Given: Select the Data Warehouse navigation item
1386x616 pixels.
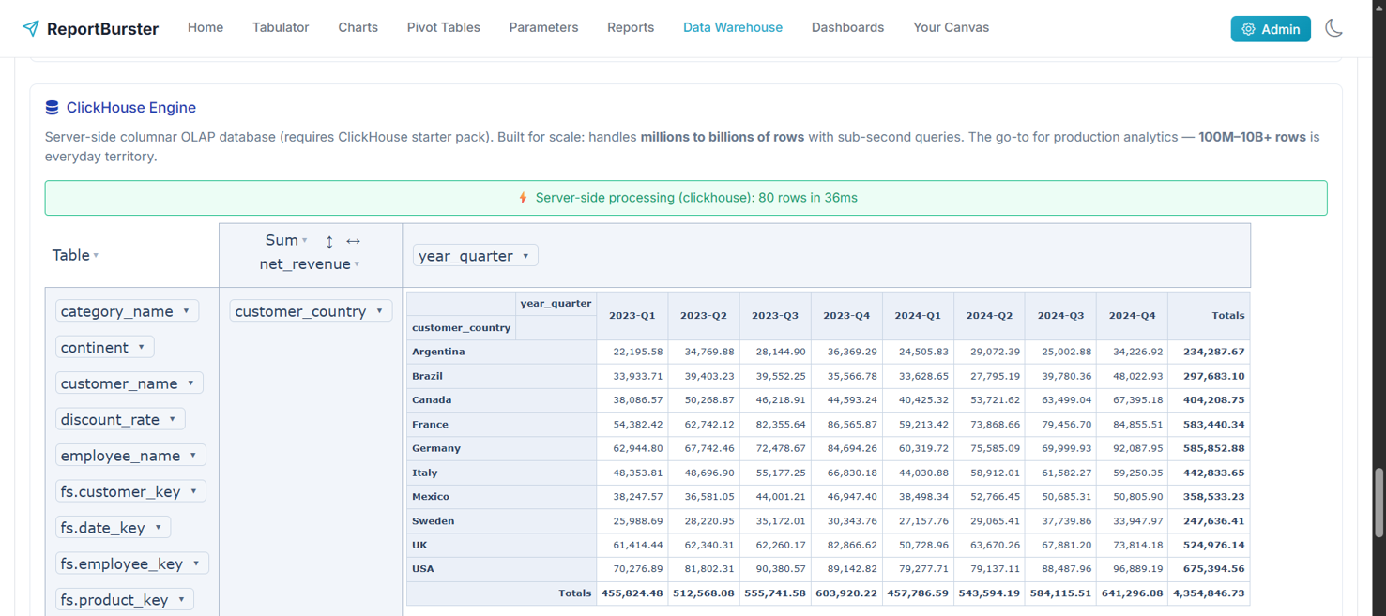Looking at the screenshot, I should pos(733,27).
